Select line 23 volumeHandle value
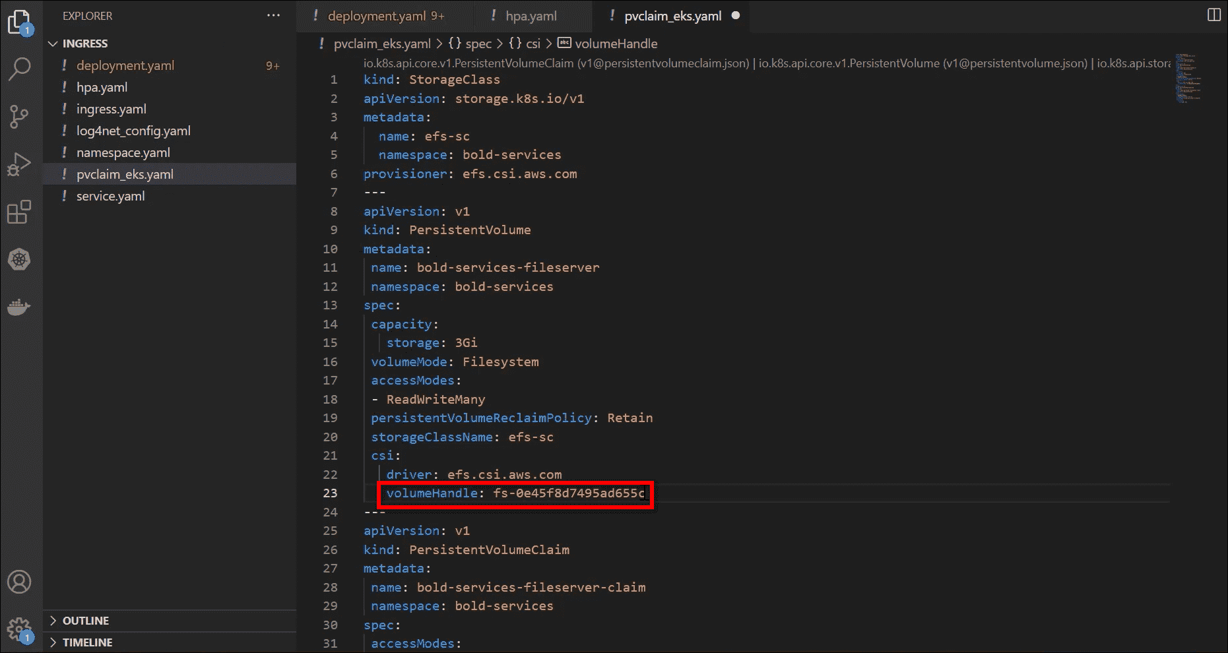 coord(567,493)
